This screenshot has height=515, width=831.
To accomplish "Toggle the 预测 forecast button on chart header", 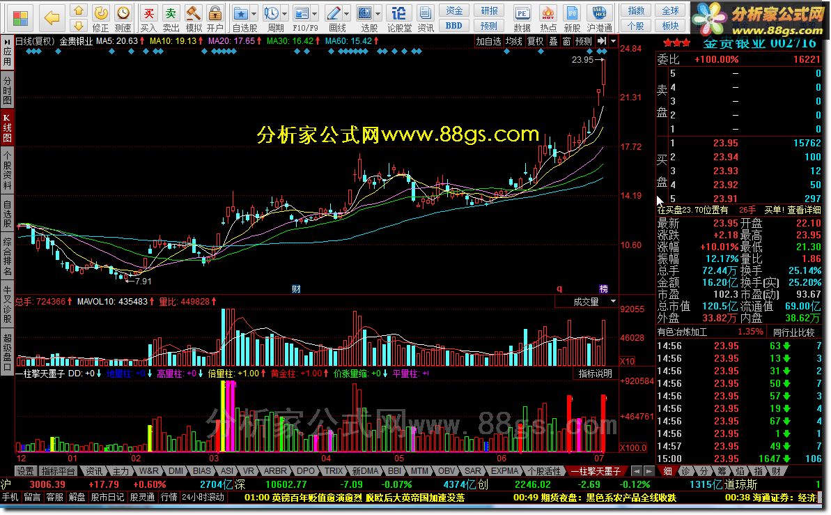I will click(x=584, y=41).
